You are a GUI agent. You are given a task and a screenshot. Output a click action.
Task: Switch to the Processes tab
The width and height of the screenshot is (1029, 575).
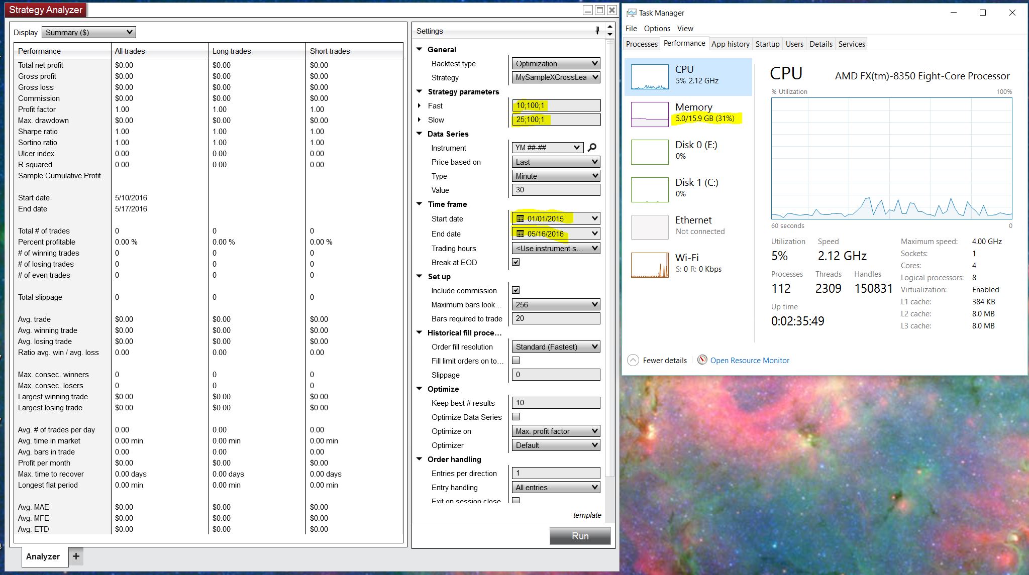[642, 44]
